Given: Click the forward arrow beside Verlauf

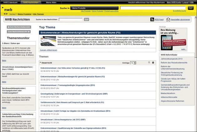Looking at the screenshot, I should (7, 14).
